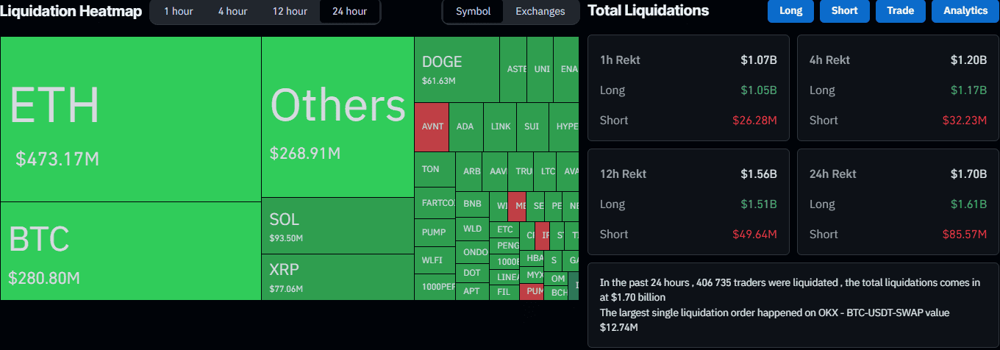Click the TON heatmap tile
This screenshot has height=350, width=1000.
tap(434, 170)
